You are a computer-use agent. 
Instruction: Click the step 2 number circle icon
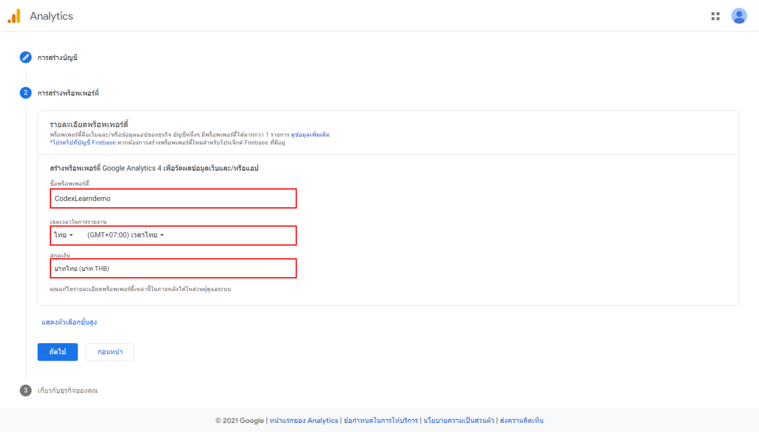[x=25, y=93]
